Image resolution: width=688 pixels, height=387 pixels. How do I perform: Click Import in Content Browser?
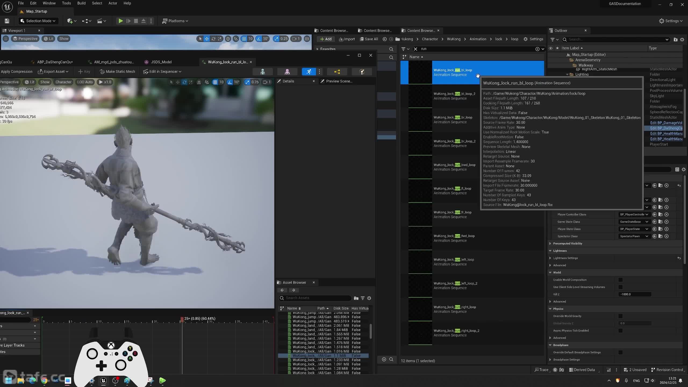(347, 39)
